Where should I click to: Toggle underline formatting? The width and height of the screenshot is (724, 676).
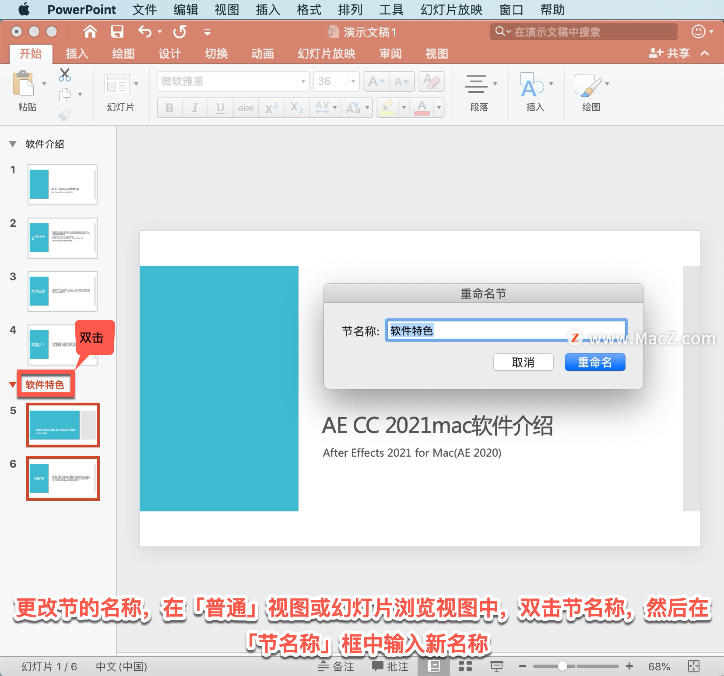(x=221, y=108)
